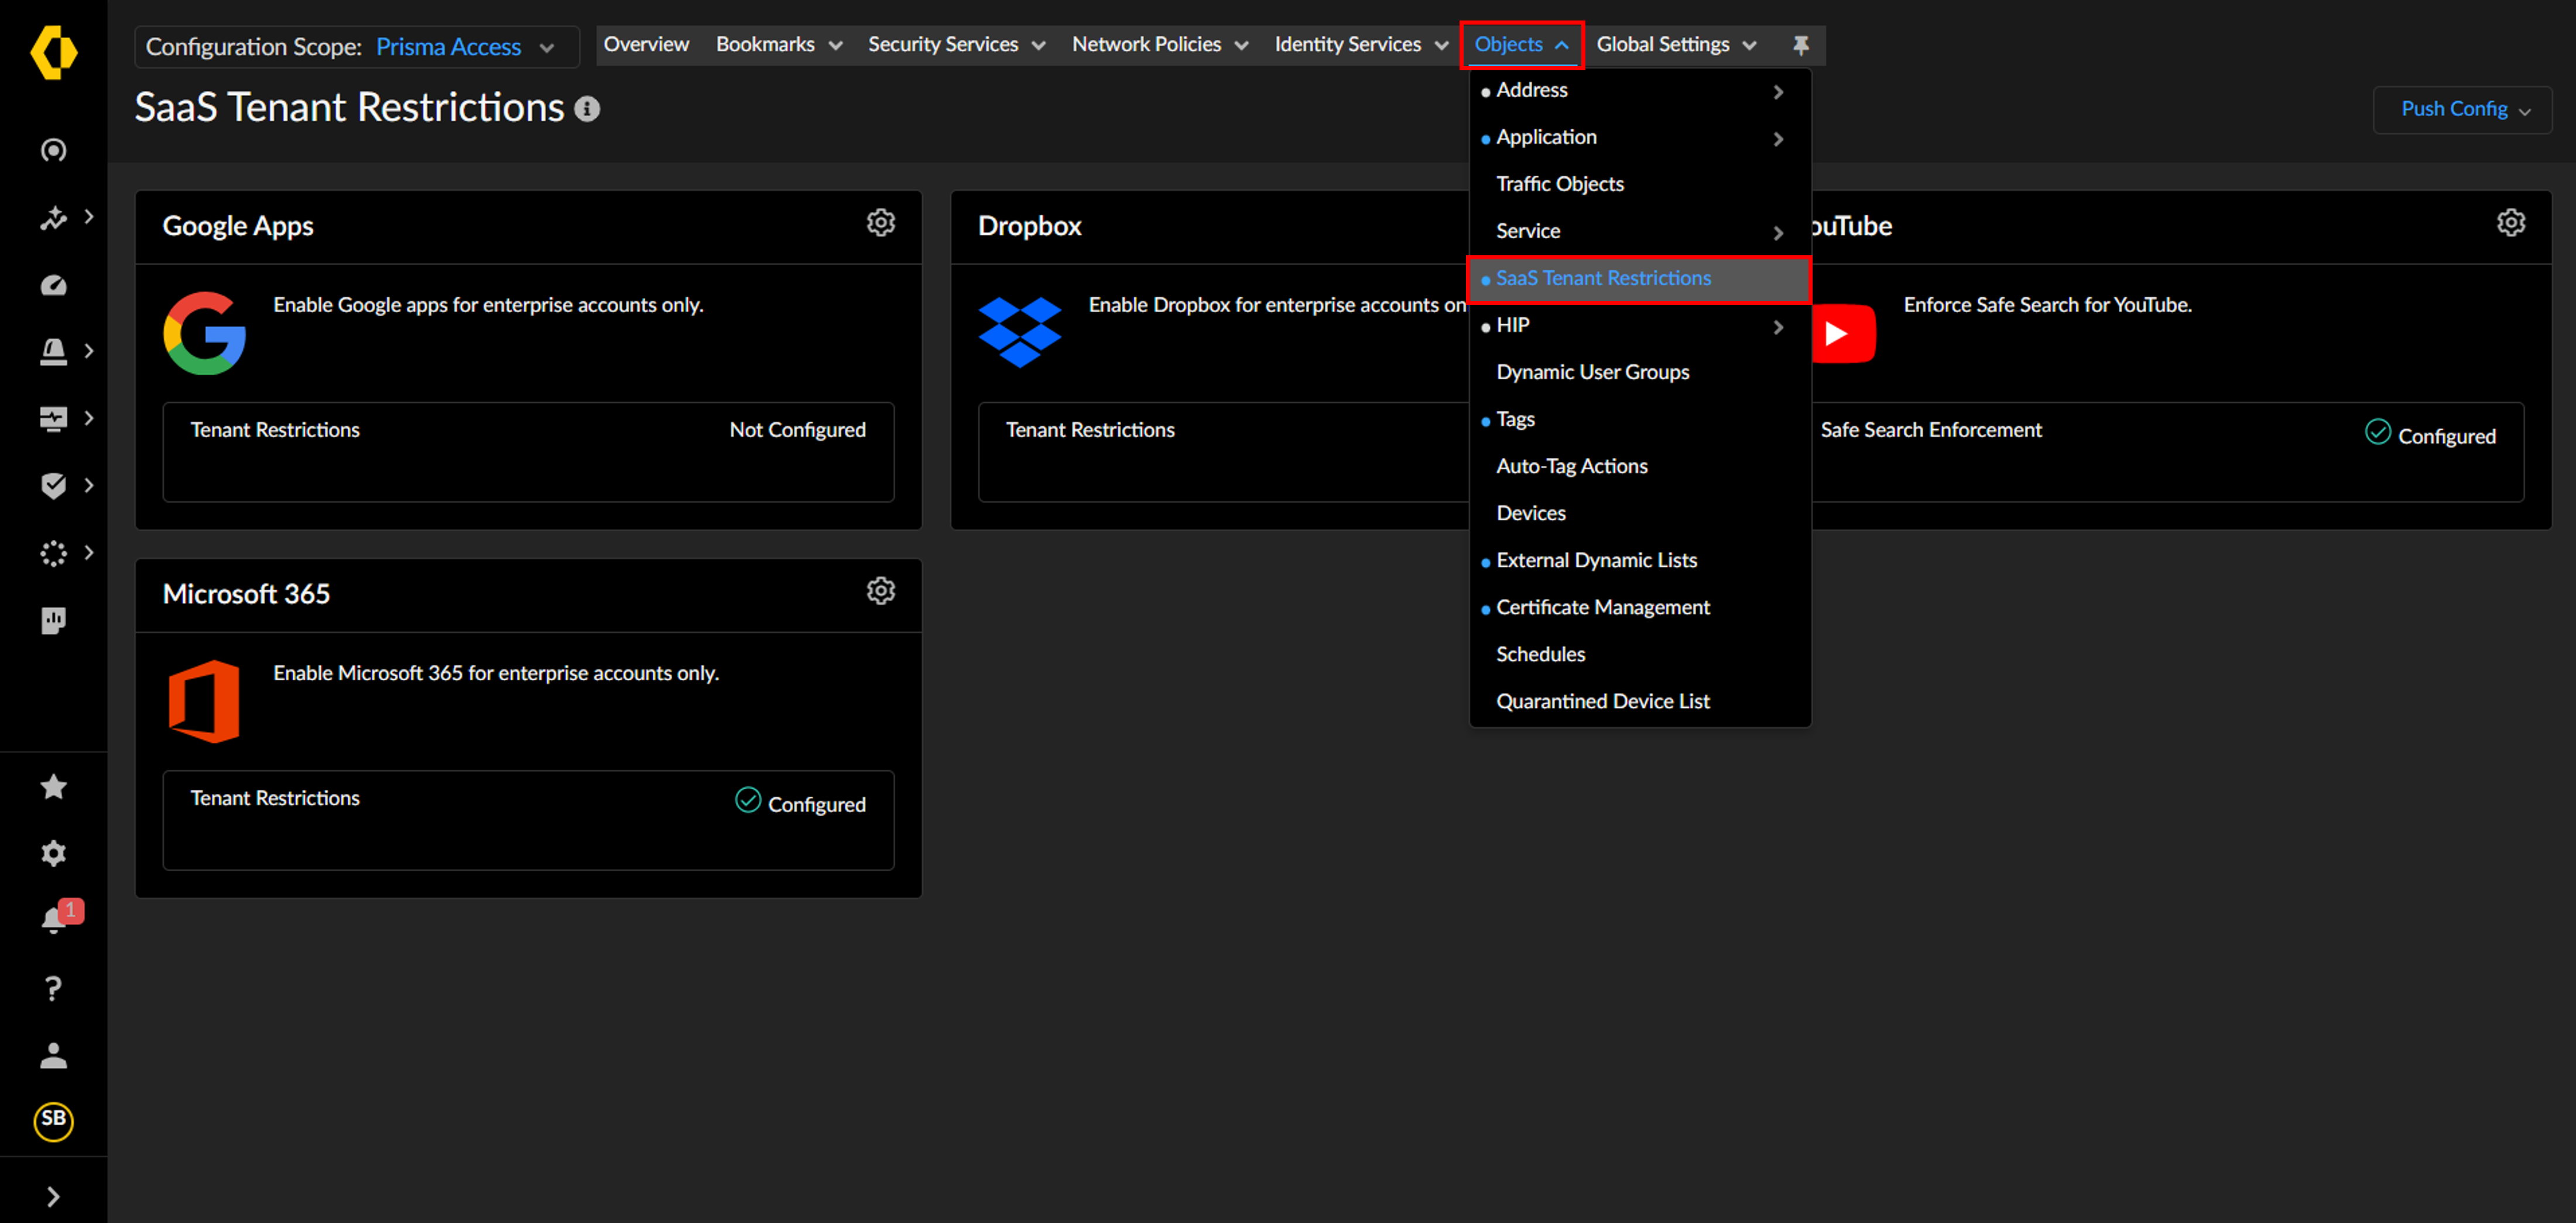The width and height of the screenshot is (2576, 1223).
Task: Expand the HIP submenu
Action: tap(1640, 326)
